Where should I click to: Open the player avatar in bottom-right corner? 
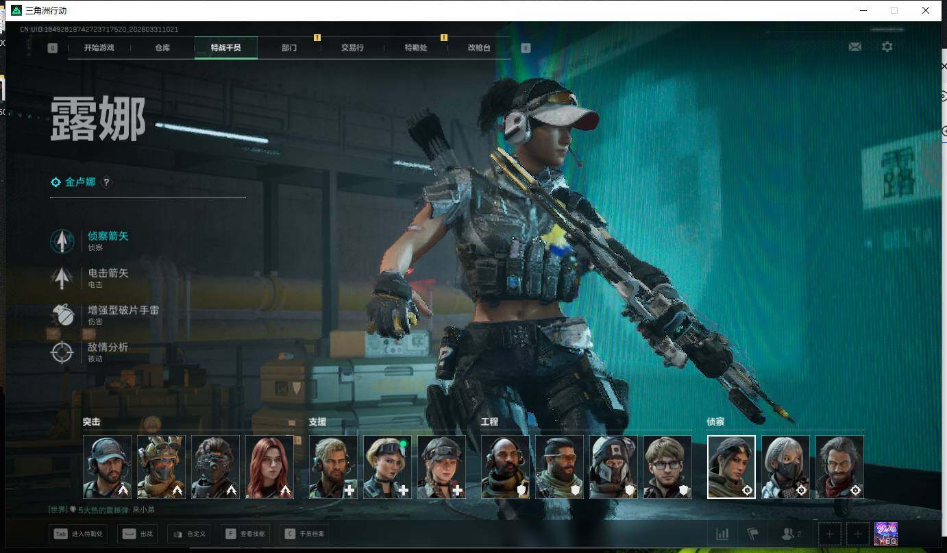pyautogui.click(x=886, y=534)
